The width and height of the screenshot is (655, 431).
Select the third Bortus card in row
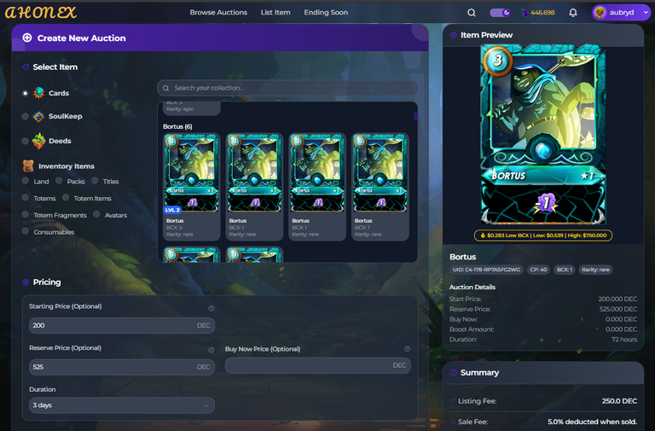pyautogui.click(x=317, y=187)
